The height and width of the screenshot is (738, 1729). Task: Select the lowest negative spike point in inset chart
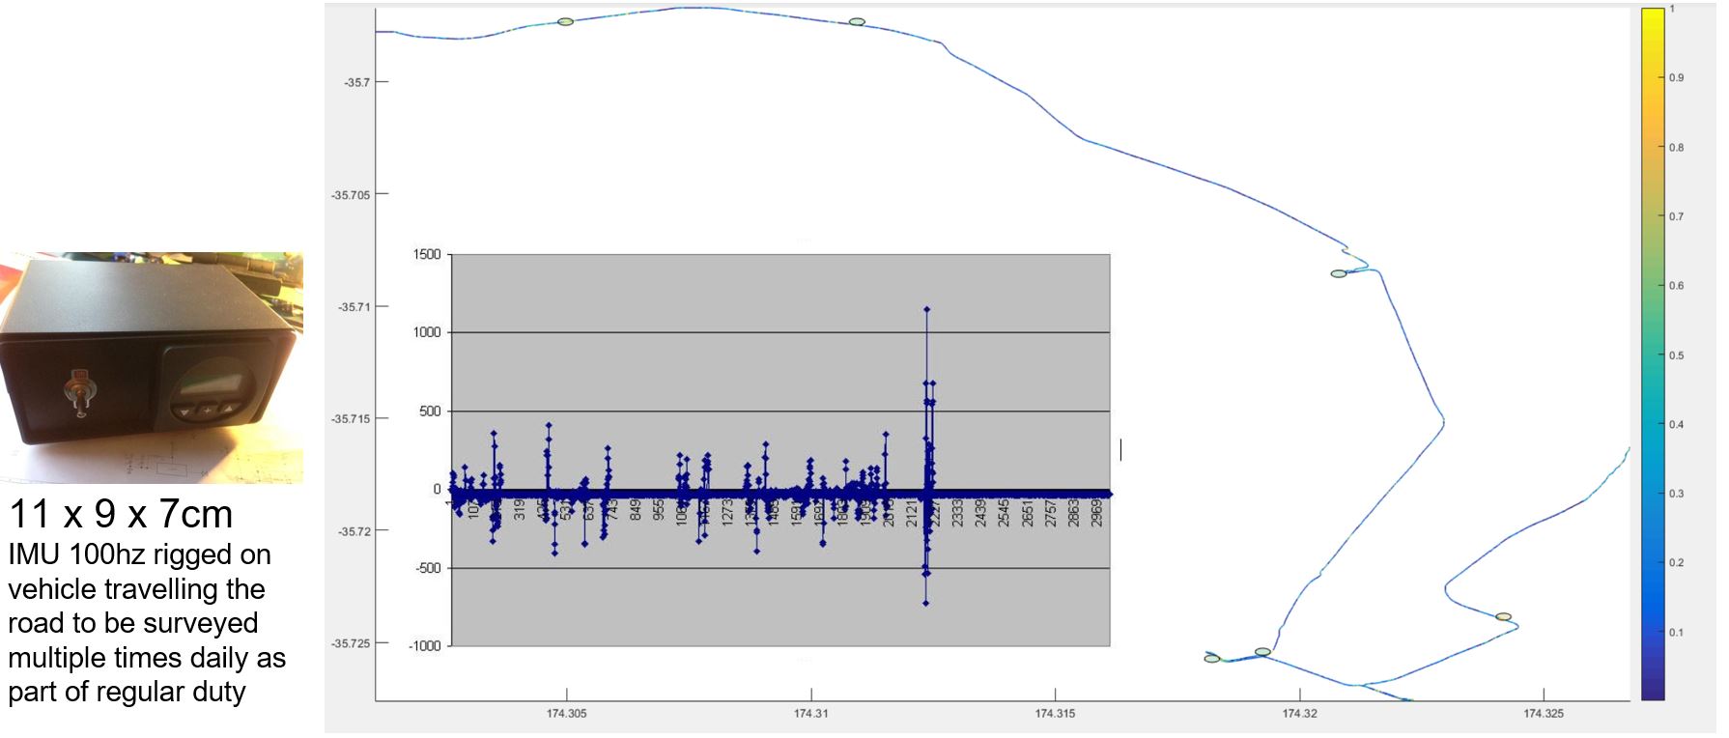tap(925, 603)
